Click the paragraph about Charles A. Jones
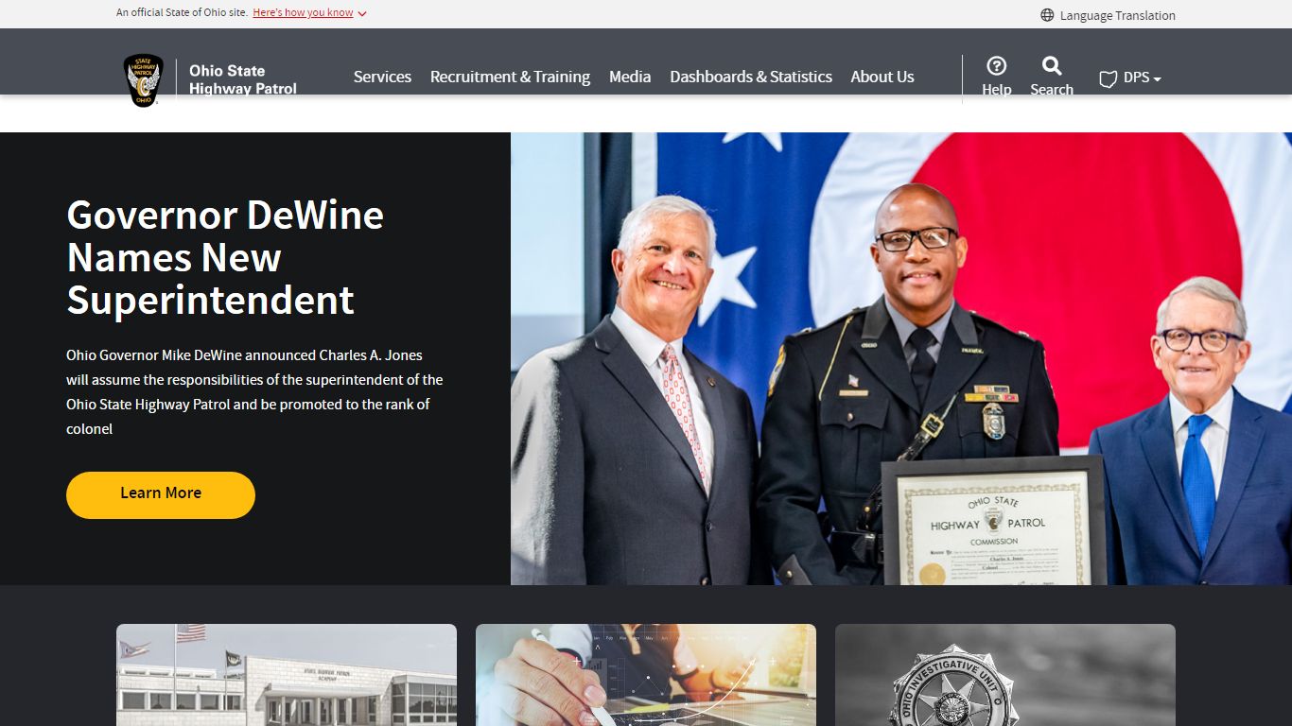 click(x=254, y=391)
